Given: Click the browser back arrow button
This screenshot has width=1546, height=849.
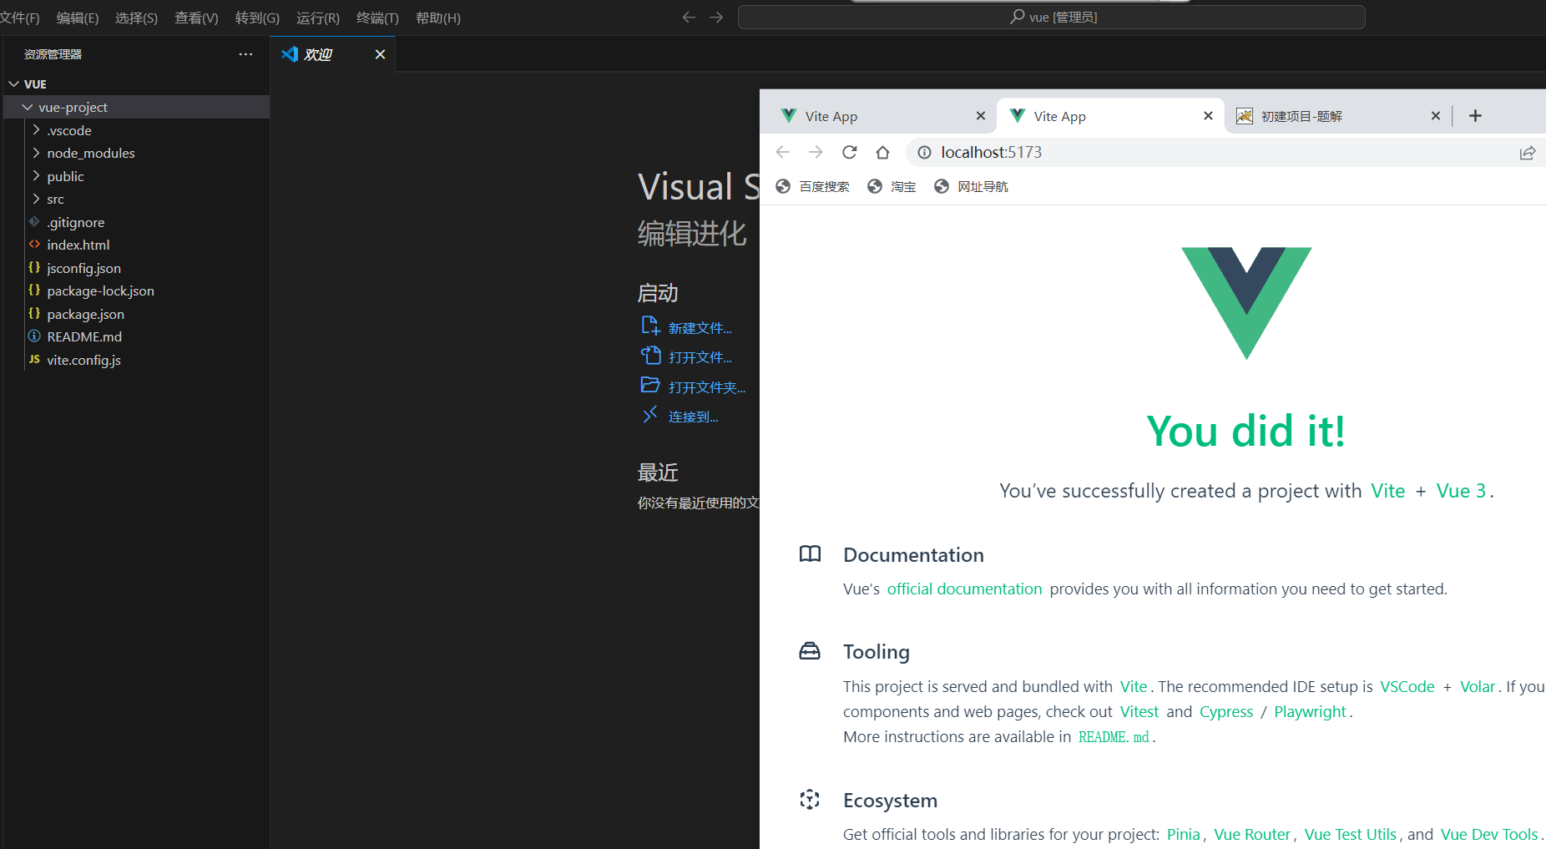Looking at the screenshot, I should (782, 152).
